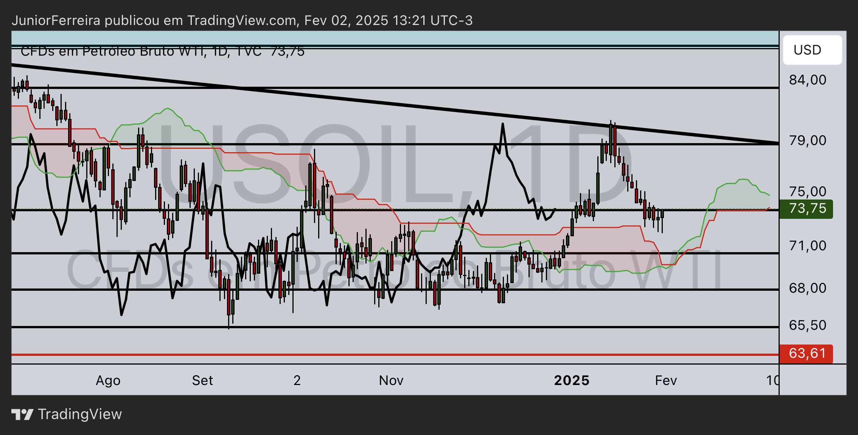Click the 68,00 price axis value
The width and height of the screenshot is (858, 435).
point(808,288)
